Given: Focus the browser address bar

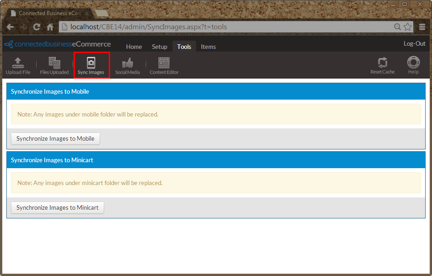Looking at the screenshot, I should pyautogui.click(x=228, y=27).
